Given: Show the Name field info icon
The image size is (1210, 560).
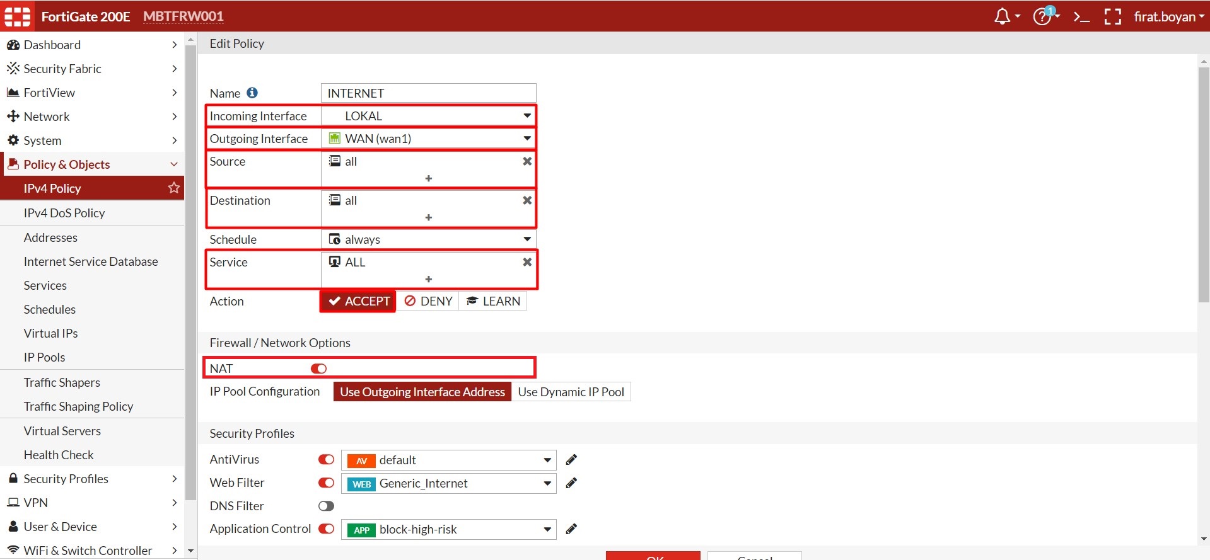Looking at the screenshot, I should click(252, 93).
